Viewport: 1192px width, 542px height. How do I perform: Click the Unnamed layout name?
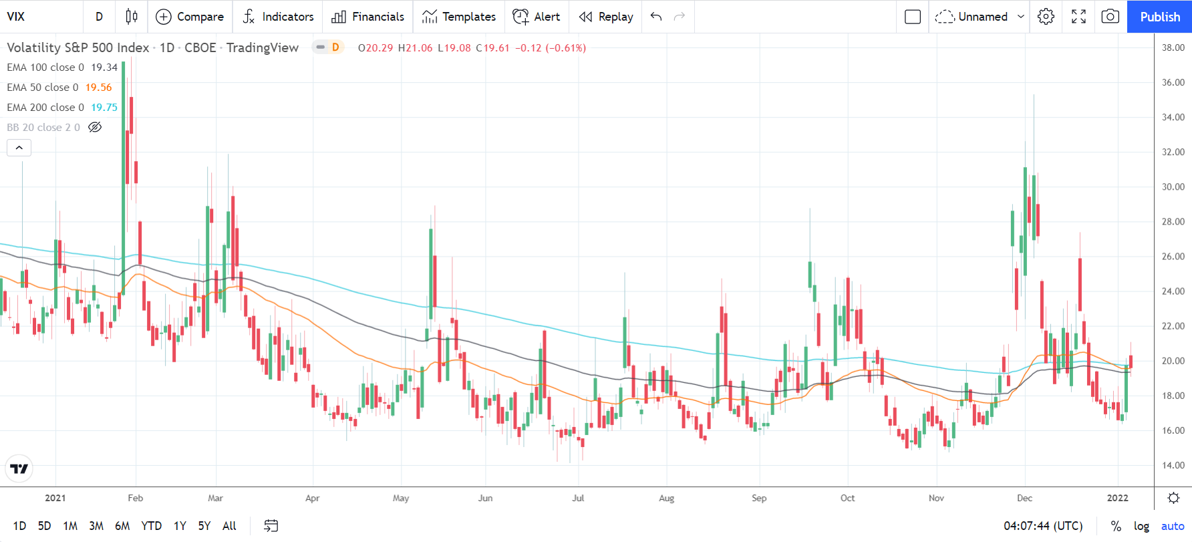click(983, 17)
